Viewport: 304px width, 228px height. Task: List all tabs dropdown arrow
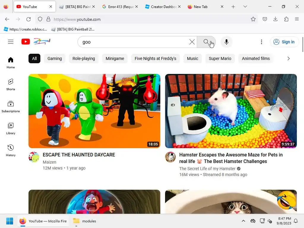point(245,7)
